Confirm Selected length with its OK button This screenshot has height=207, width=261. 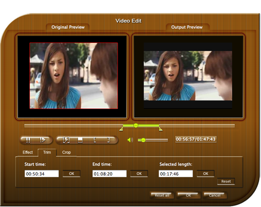[206, 174]
